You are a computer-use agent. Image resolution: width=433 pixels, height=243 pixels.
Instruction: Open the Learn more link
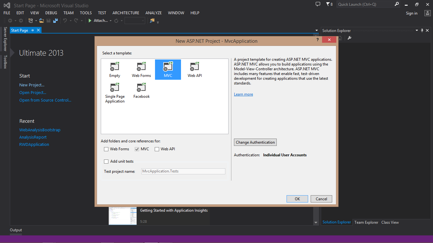pos(243,94)
